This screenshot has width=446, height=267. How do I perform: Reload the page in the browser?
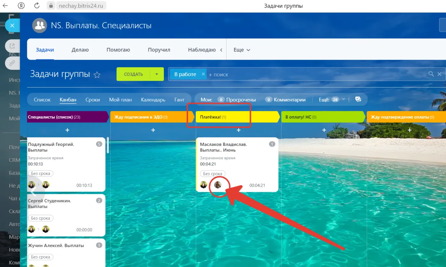coord(37,6)
